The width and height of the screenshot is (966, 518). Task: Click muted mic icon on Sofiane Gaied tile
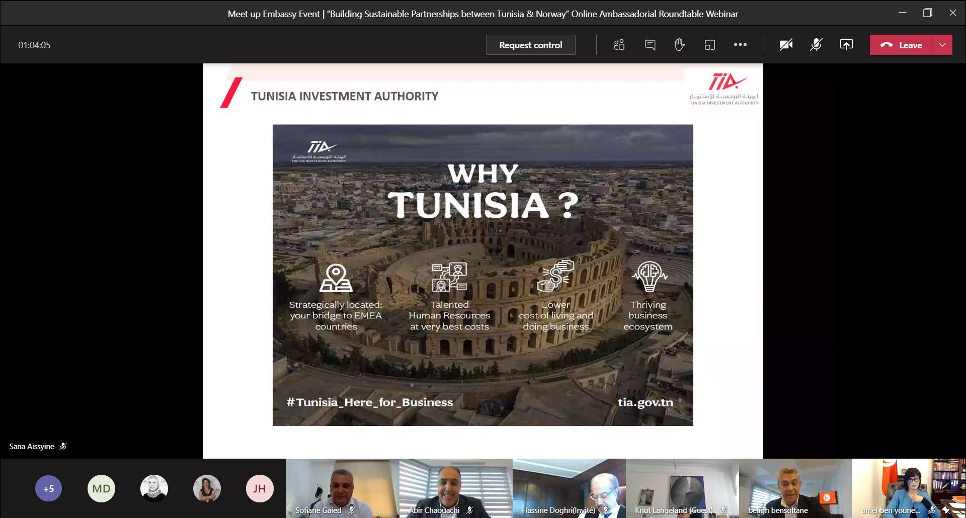pos(351,510)
